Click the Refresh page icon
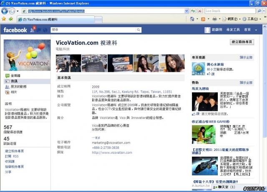The image size is (267, 192). pos(193,11)
